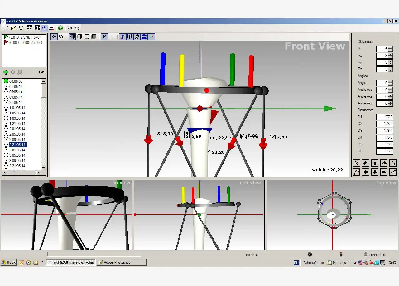Click the RU language indicator
Image resolution: width=399 pixels, height=286 pixels.
(296, 263)
